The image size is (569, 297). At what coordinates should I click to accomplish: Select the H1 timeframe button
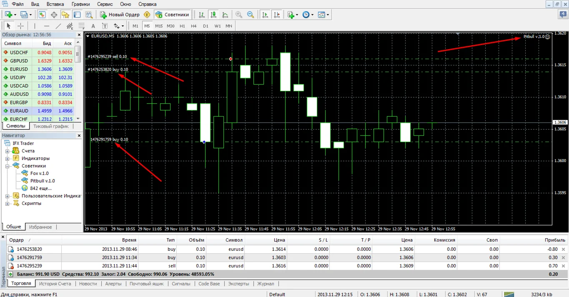pos(182,26)
